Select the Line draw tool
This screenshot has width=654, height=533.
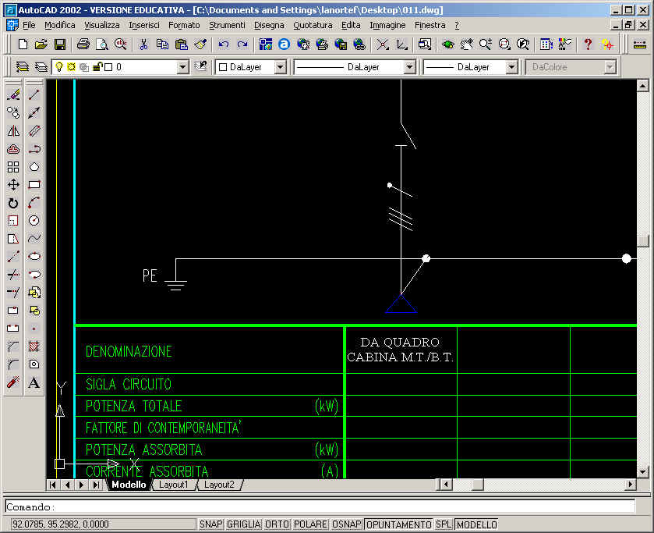tap(34, 95)
